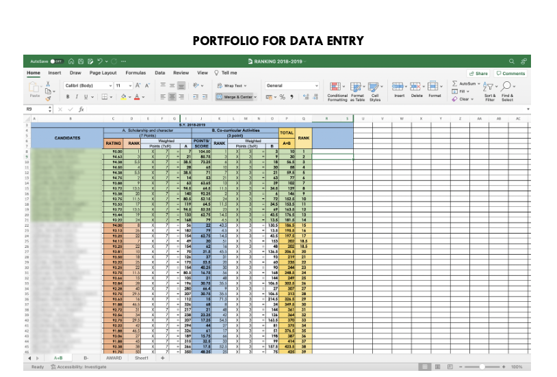This screenshot has height=377, width=557.
Task: Select the Format Painter brush
Action: pyautogui.click(x=48, y=99)
